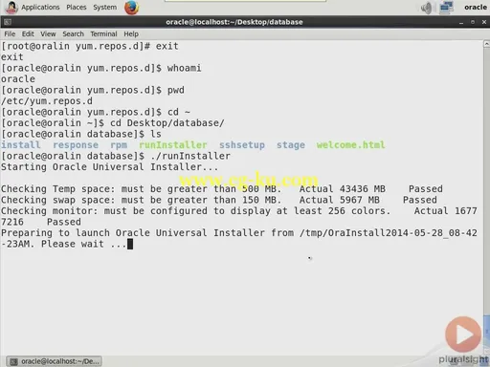Click the 'stage' directory name

tap(291, 145)
